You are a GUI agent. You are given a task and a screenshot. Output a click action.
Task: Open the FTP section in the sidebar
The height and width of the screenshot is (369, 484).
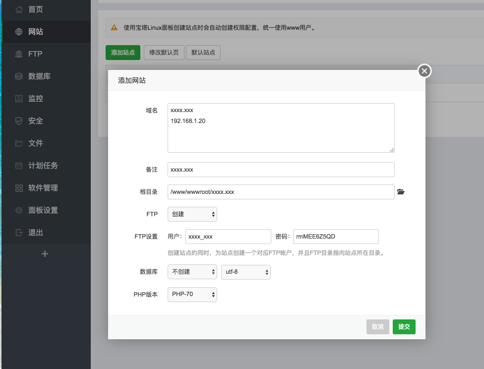tap(35, 54)
